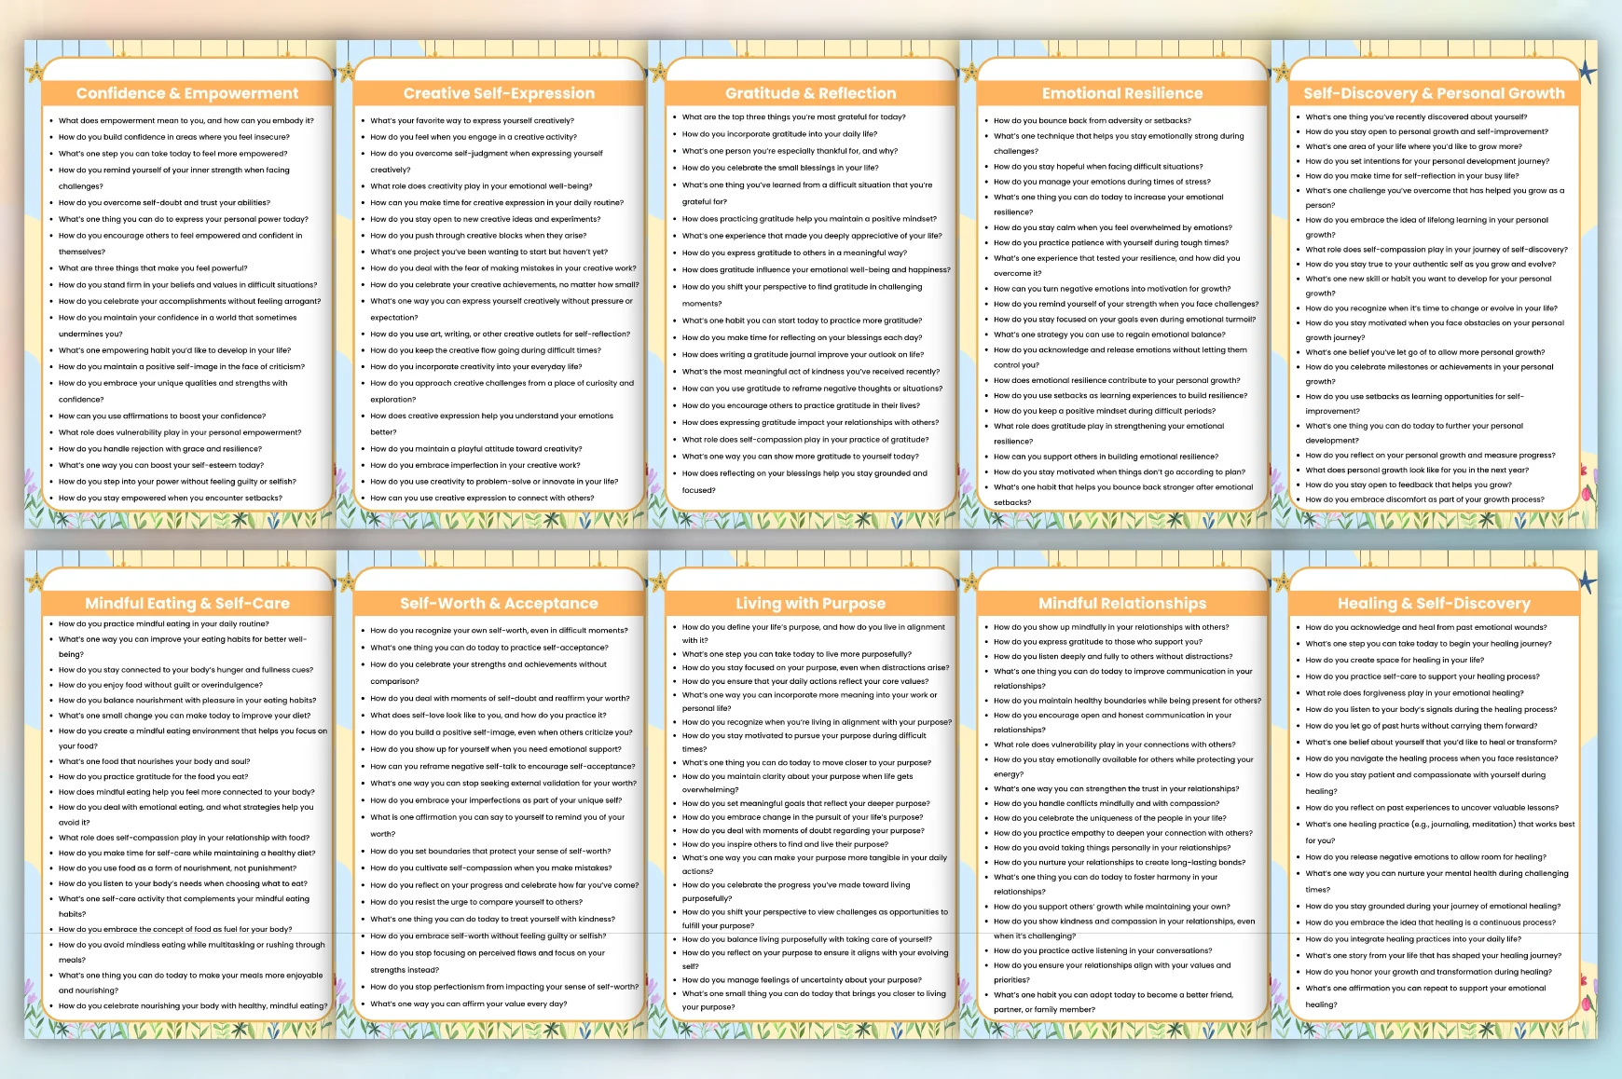This screenshot has width=1622, height=1079.
Task: Click the question about writing a gratitude journal
Action: (803, 354)
